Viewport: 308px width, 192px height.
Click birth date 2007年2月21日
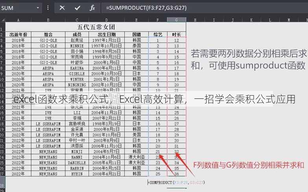tap(107, 118)
